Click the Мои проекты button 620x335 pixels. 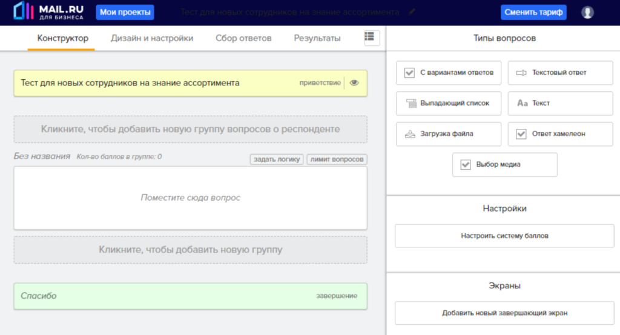[x=125, y=12]
